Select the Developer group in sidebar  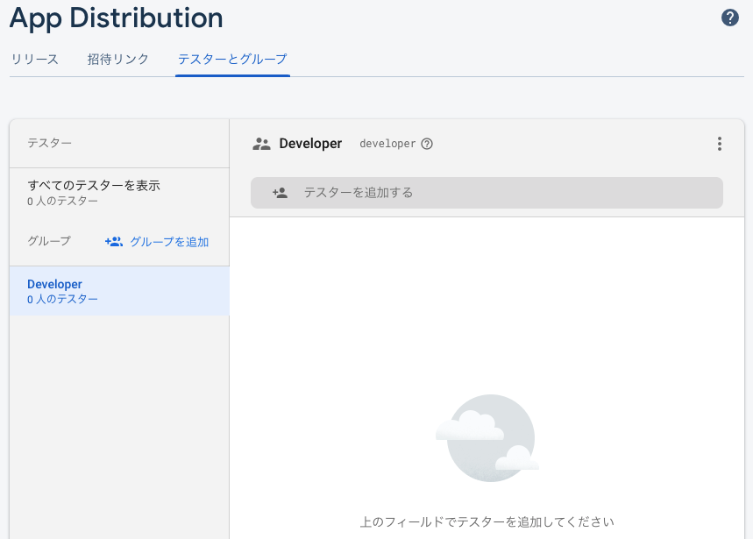pyautogui.click(x=119, y=291)
